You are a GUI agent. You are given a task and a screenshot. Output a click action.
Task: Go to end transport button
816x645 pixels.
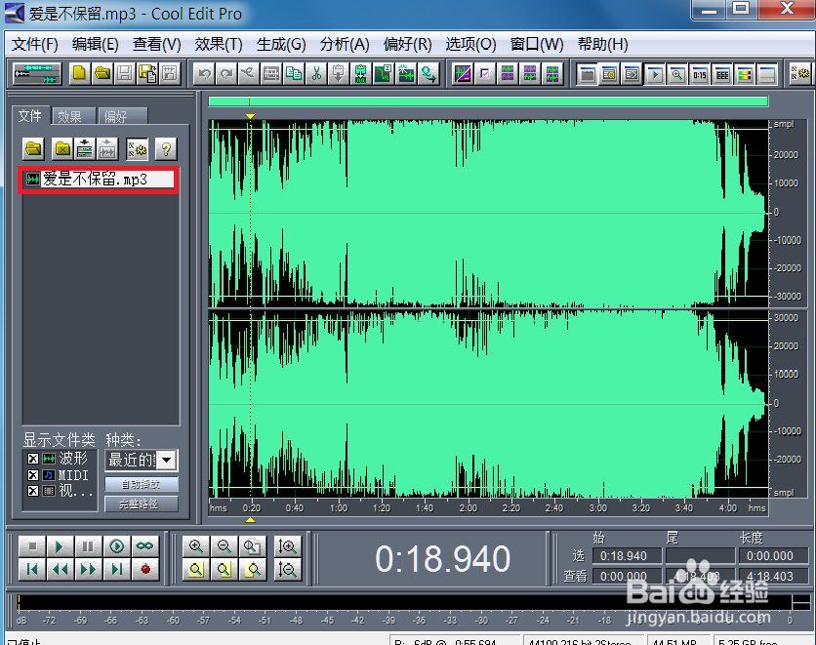(x=116, y=569)
